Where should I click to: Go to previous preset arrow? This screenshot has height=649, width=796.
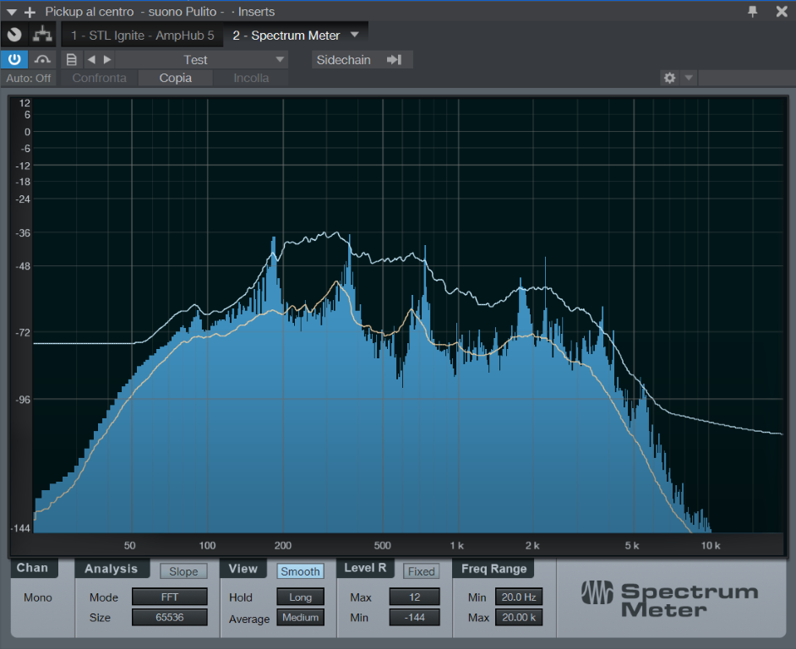(91, 59)
